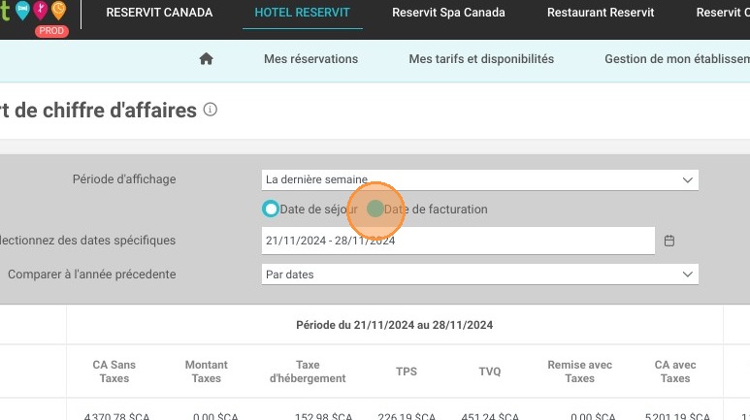750x420 pixels.
Task: Open Mes tarifs et disponibilités menu
Action: coord(481,59)
